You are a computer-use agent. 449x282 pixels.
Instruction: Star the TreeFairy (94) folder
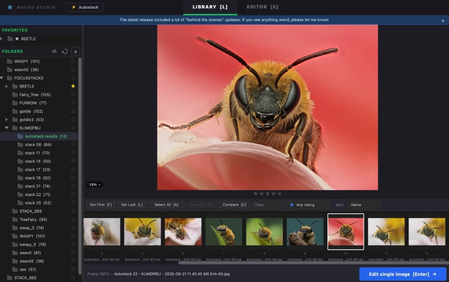73,219
